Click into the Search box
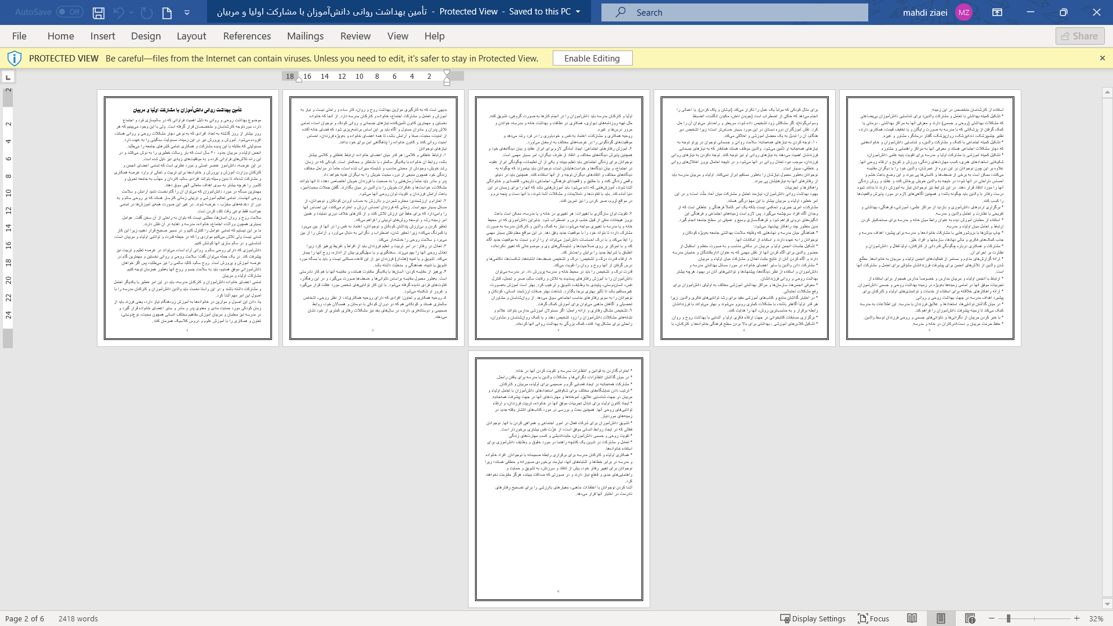The height and width of the screenshot is (626, 1113). pos(735,12)
